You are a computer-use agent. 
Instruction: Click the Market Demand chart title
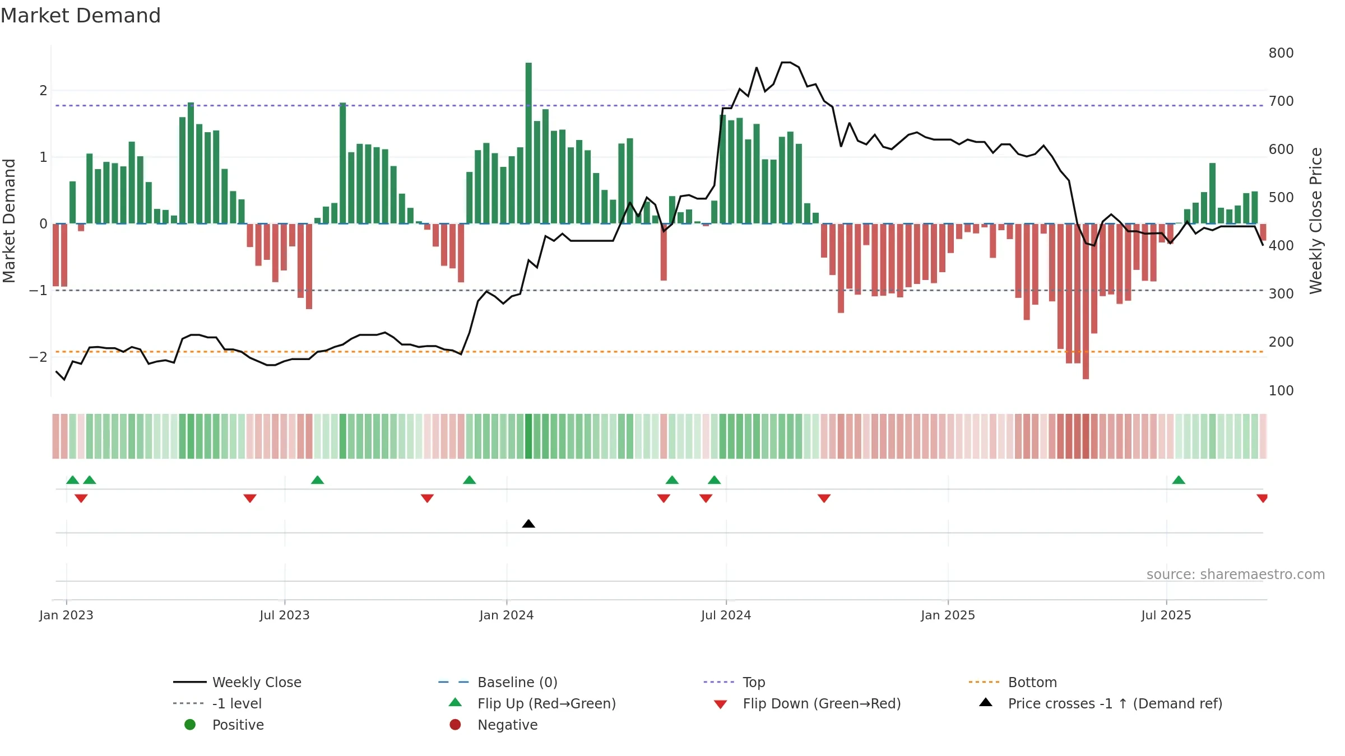coord(81,16)
